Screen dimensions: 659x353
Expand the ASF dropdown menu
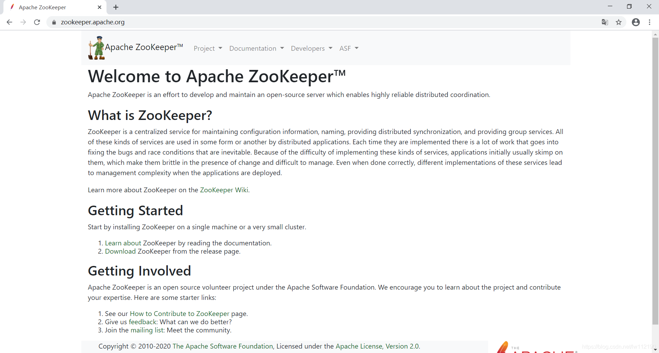pyautogui.click(x=349, y=48)
